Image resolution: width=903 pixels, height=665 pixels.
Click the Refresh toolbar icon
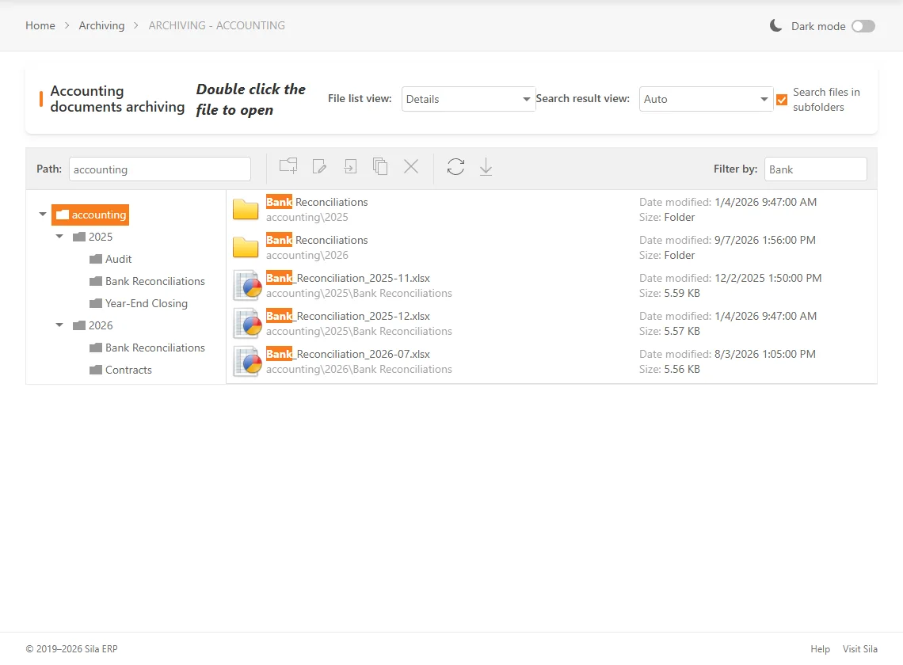455,166
